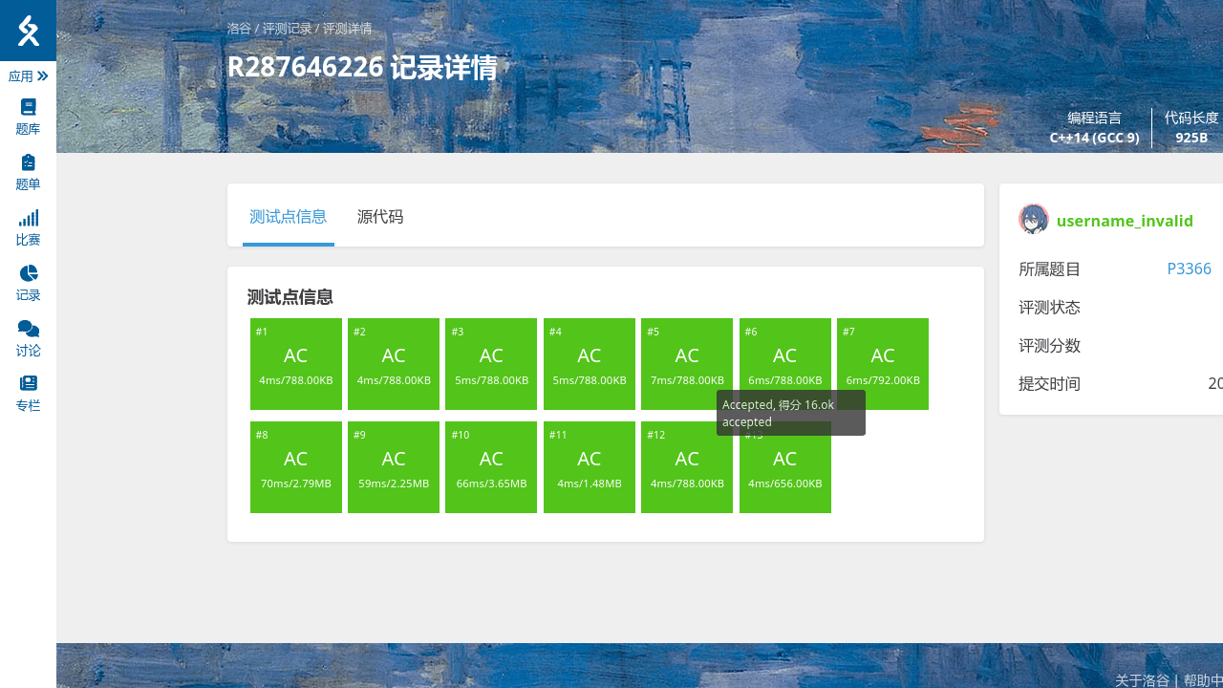Select test case #1 AC block
This screenshot has width=1223, height=688.
tap(296, 364)
